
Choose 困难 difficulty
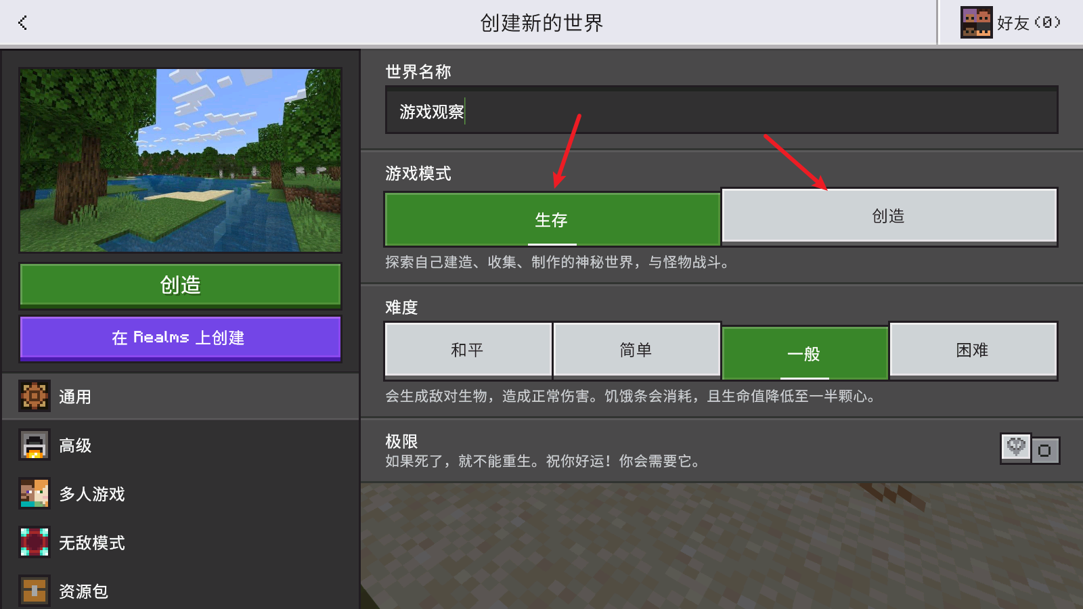[973, 350]
